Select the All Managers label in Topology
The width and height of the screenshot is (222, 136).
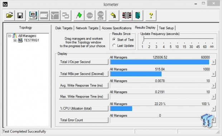tap(27, 36)
